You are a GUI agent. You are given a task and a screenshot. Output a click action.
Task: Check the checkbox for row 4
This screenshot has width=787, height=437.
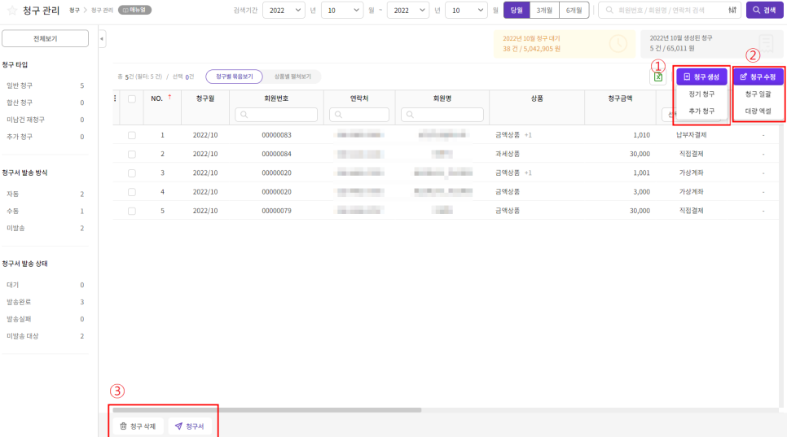coord(131,192)
